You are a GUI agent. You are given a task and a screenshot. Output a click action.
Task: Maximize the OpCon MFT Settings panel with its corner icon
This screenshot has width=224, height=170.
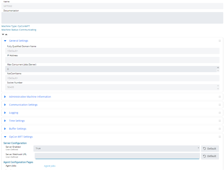point(220,137)
